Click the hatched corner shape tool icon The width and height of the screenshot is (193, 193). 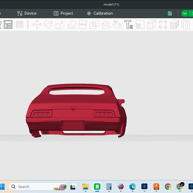[x=140, y=24]
